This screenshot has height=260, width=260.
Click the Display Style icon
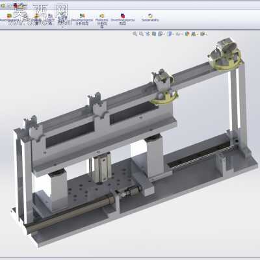170,34
